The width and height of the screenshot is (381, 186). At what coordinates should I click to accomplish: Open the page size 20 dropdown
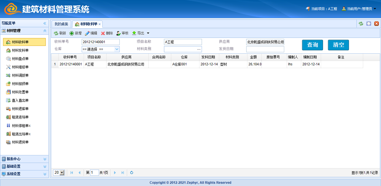click(x=62, y=172)
